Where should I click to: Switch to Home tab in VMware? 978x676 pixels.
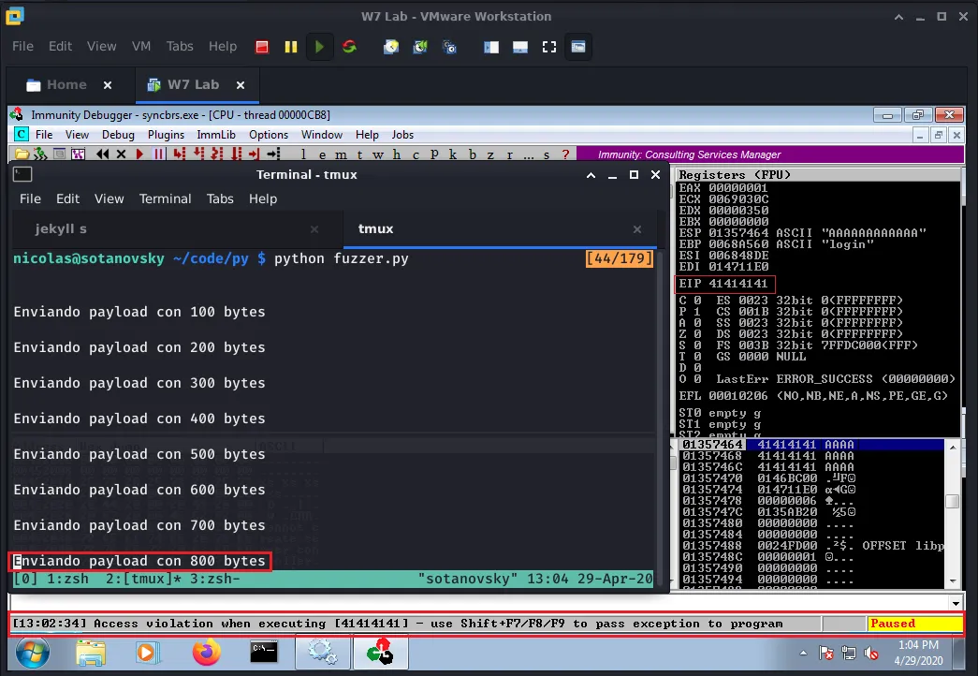[66, 85]
